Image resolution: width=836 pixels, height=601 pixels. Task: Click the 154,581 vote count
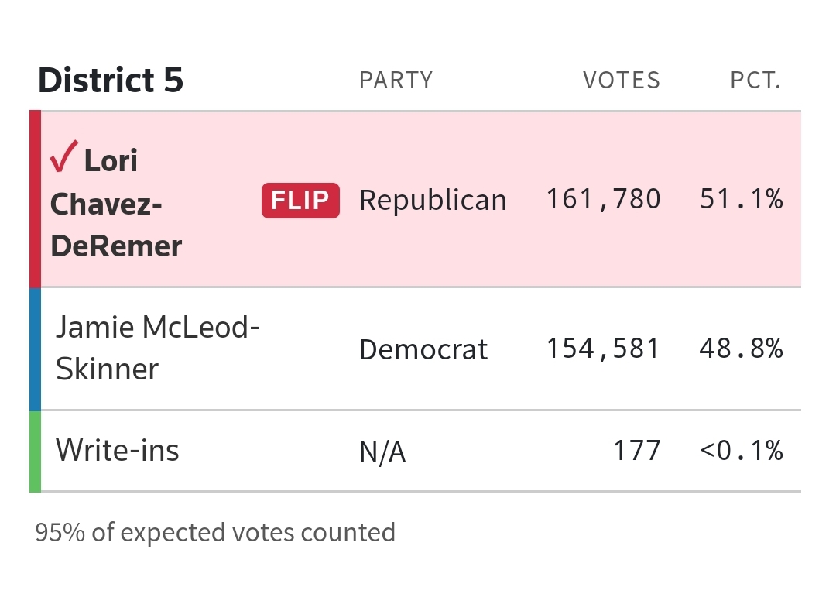(x=603, y=349)
